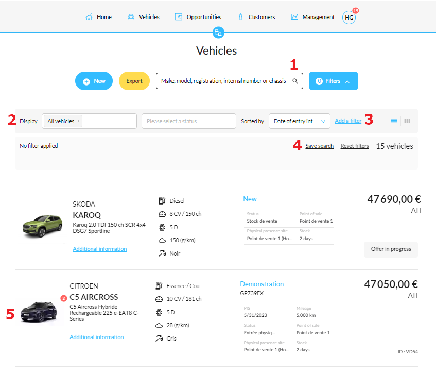Open the Management menu item
Viewport: 436px width, 372px height.
312,17
